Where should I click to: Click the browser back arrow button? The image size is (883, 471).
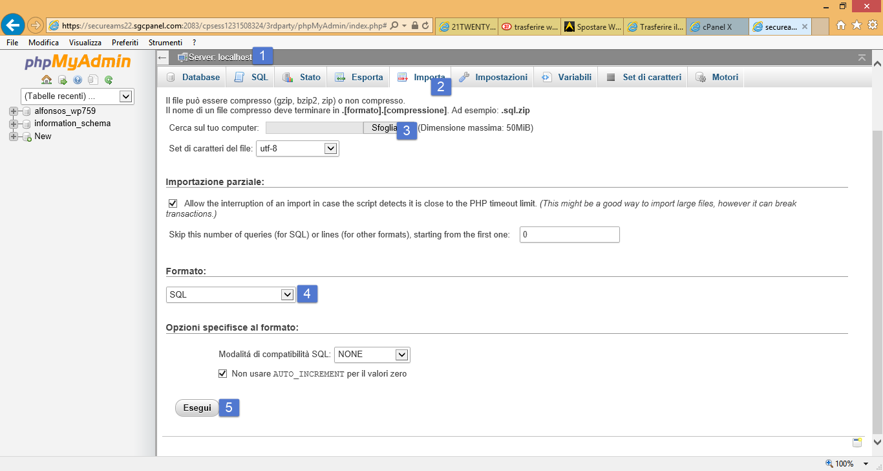13,25
